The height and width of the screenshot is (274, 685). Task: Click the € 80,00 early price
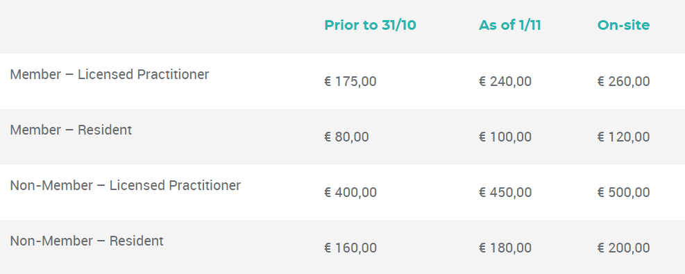[346, 137]
